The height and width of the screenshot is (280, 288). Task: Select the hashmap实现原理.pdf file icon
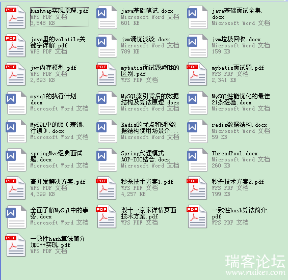pos(15,17)
